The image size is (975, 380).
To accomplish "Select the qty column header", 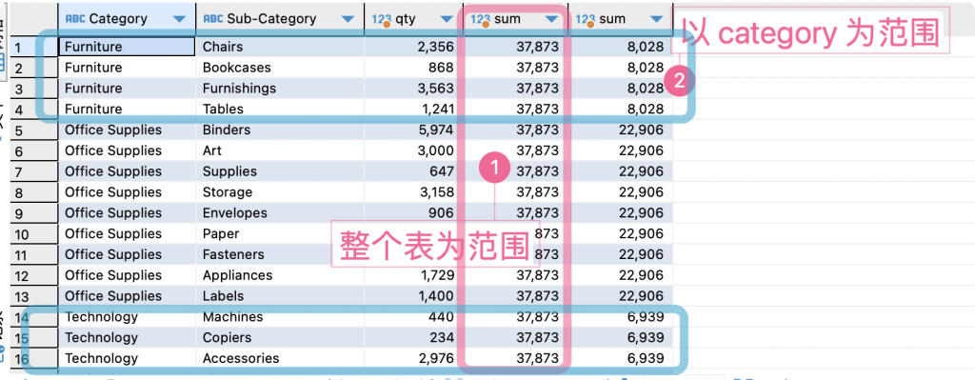I will pyautogui.click(x=414, y=19).
